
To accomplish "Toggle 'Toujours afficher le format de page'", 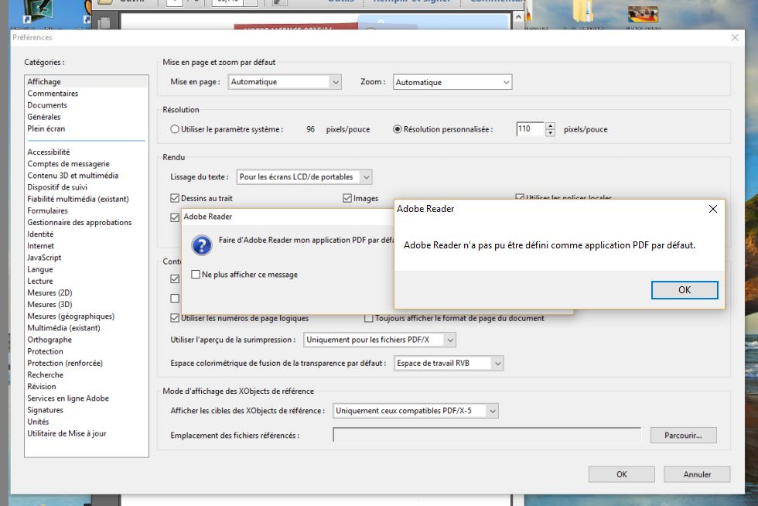I will coord(369,318).
